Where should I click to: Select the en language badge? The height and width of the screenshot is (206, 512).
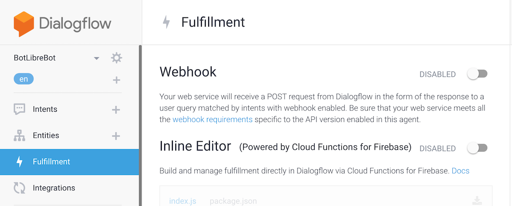(23, 79)
